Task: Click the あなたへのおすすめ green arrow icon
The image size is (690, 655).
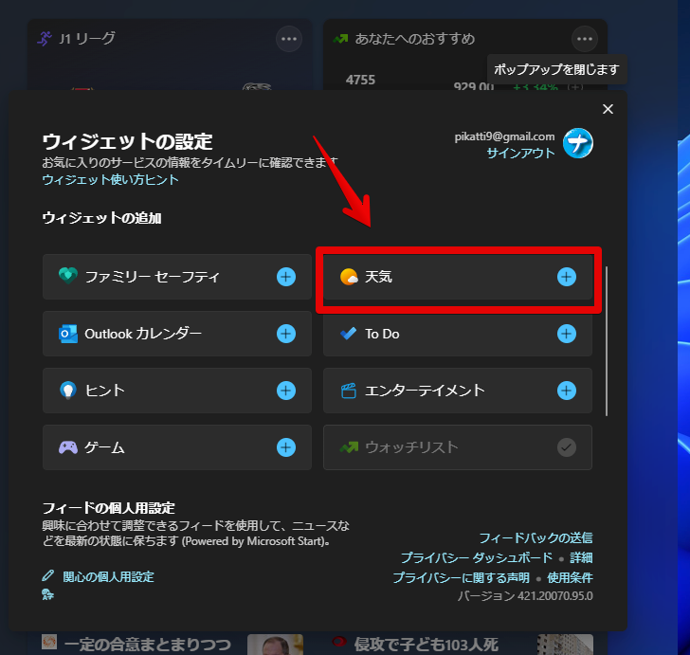Action: pos(340,39)
